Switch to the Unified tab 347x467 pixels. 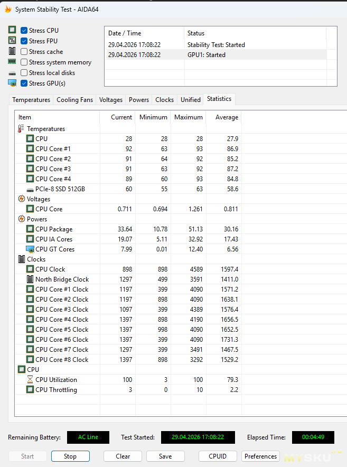[190, 100]
